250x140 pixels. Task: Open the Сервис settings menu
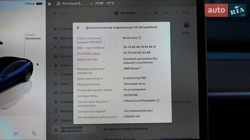[x=66, y=120]
